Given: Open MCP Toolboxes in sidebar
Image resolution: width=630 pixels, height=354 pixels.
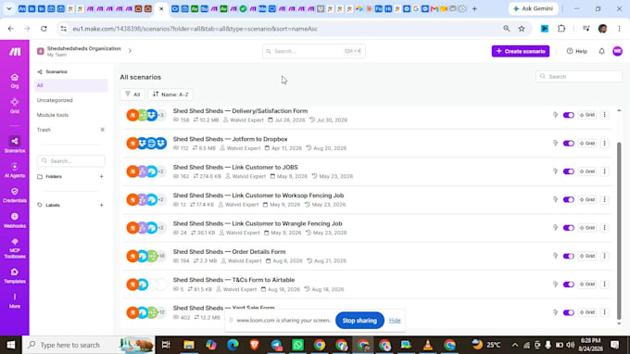Looking at the screenshot, I should point(15,248).
